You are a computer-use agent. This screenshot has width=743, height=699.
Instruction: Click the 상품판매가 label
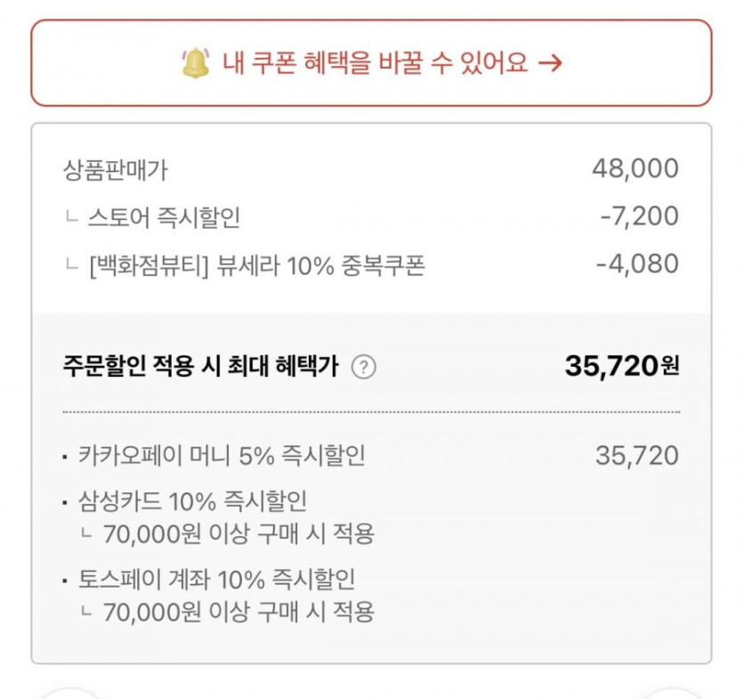click(116, 169)
